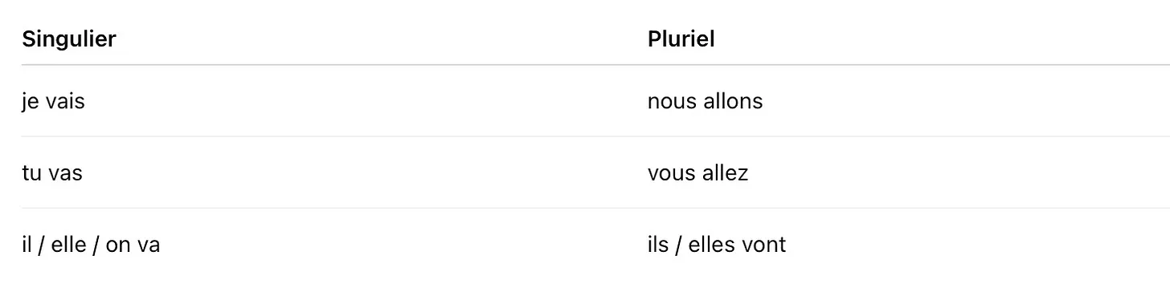Select the "nous allons" table cell
This screenshot has width=1170, height=292.
[705, 102]
